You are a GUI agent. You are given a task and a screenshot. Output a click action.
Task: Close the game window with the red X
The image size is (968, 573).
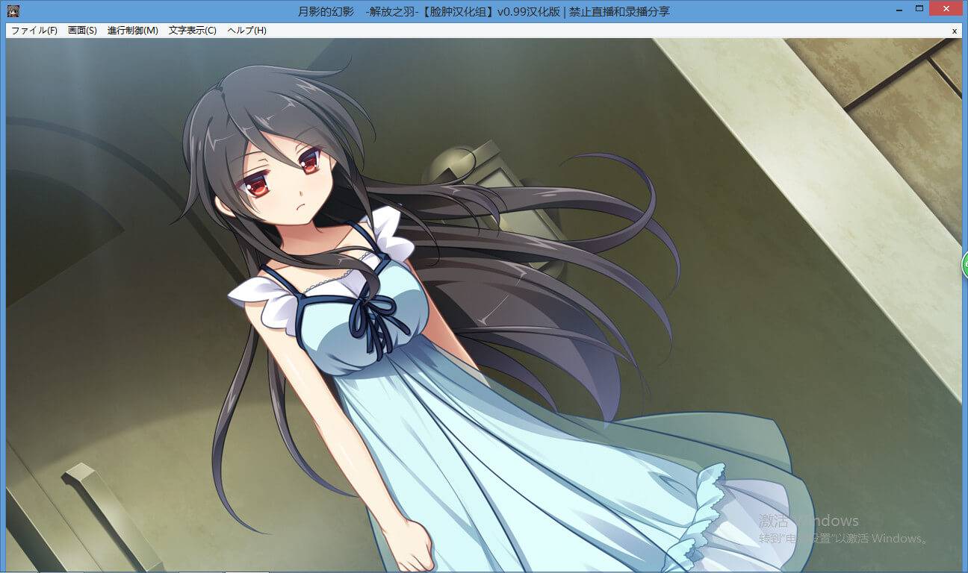point(947,9)
